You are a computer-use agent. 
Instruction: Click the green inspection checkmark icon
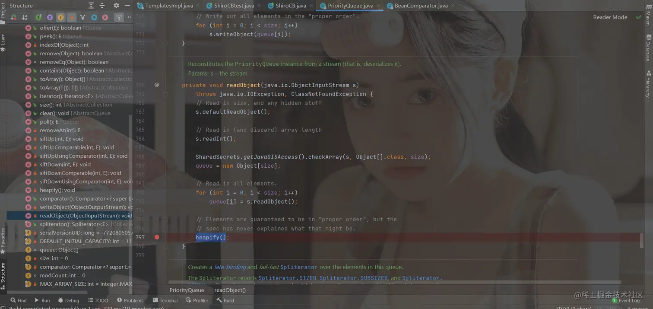[x=638, y=17]
